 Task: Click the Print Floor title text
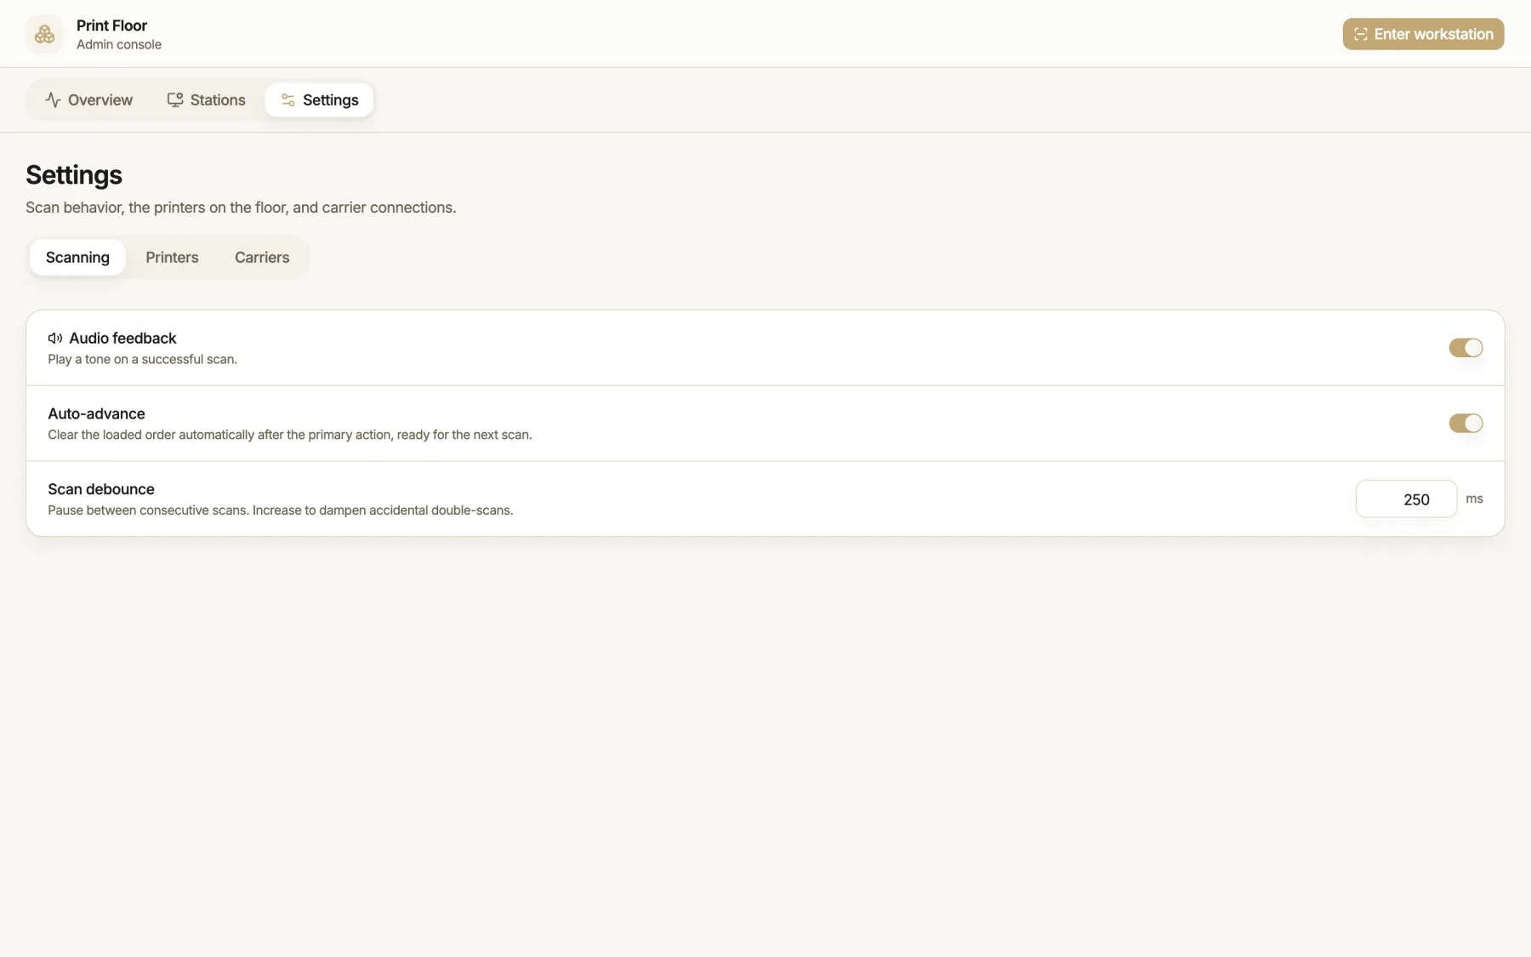111,26
